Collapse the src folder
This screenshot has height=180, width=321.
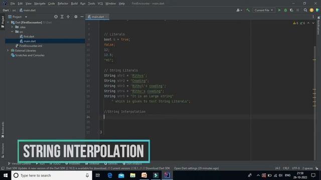click(12, 31)
